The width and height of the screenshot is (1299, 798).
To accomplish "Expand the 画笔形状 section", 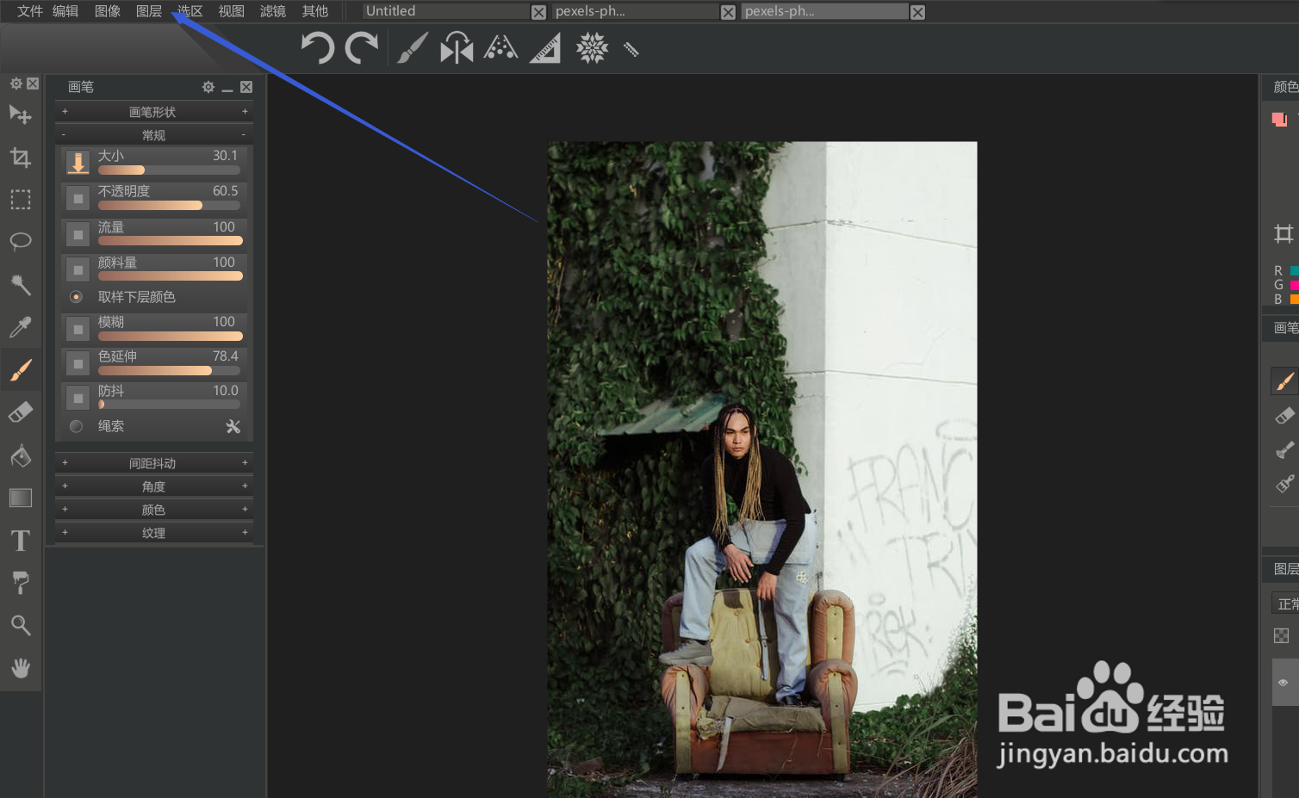I will click(x=154, y=112).
